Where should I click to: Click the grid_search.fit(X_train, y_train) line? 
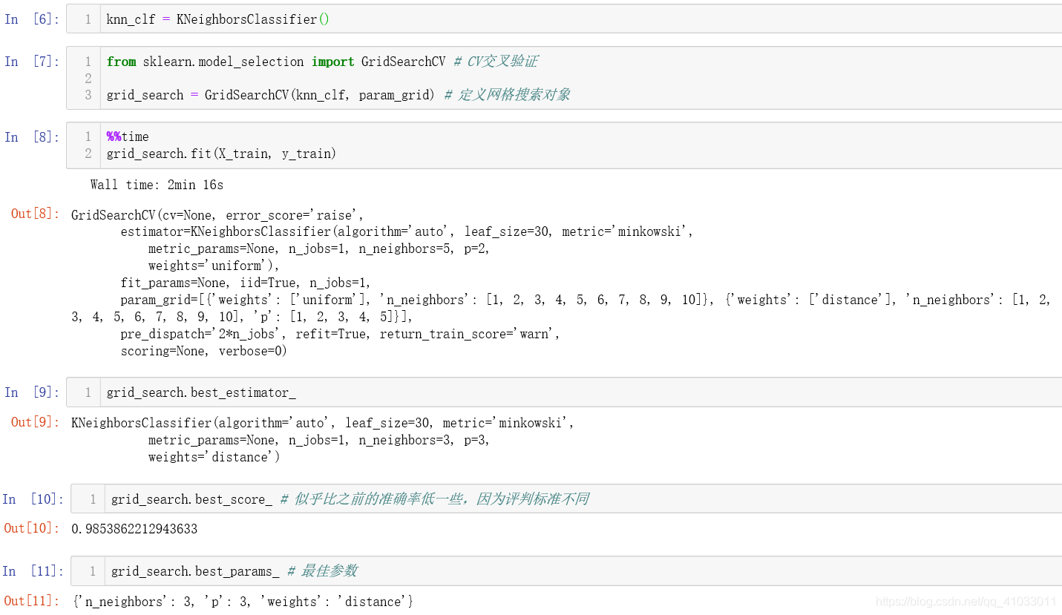[221, 154]
